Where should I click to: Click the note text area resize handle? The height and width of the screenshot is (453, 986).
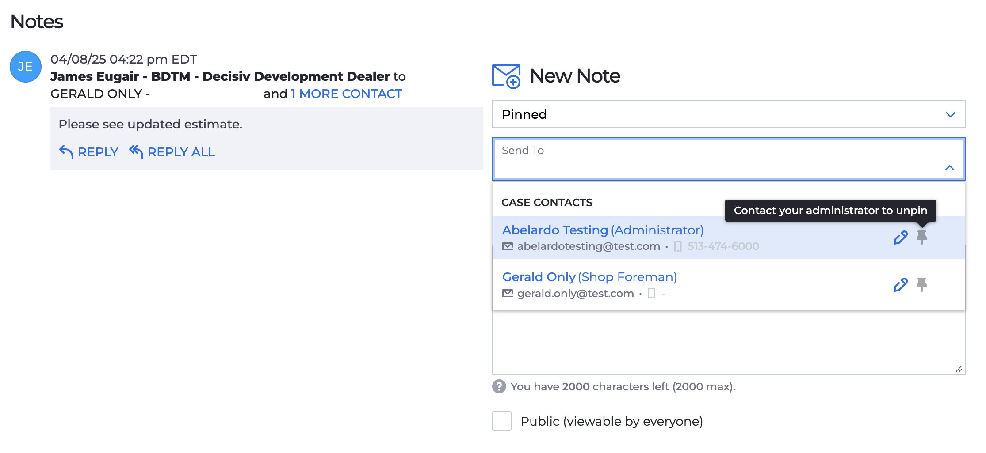coord(959,369)
